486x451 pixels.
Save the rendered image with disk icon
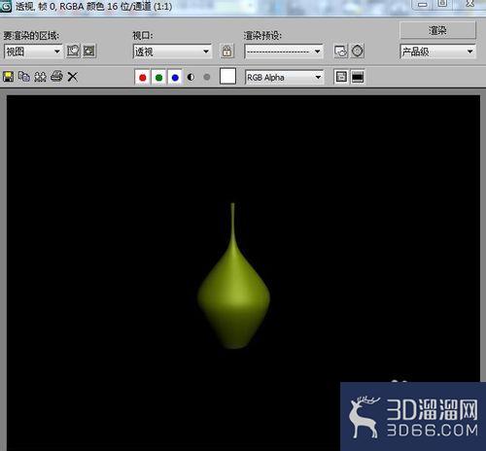(x=8, y=77)
